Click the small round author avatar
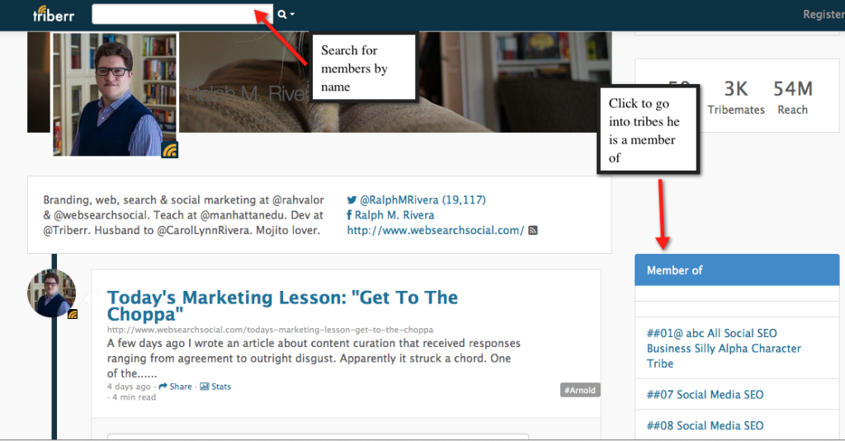Viewport: 845px width, 441px height. click(x=52, y=293)
